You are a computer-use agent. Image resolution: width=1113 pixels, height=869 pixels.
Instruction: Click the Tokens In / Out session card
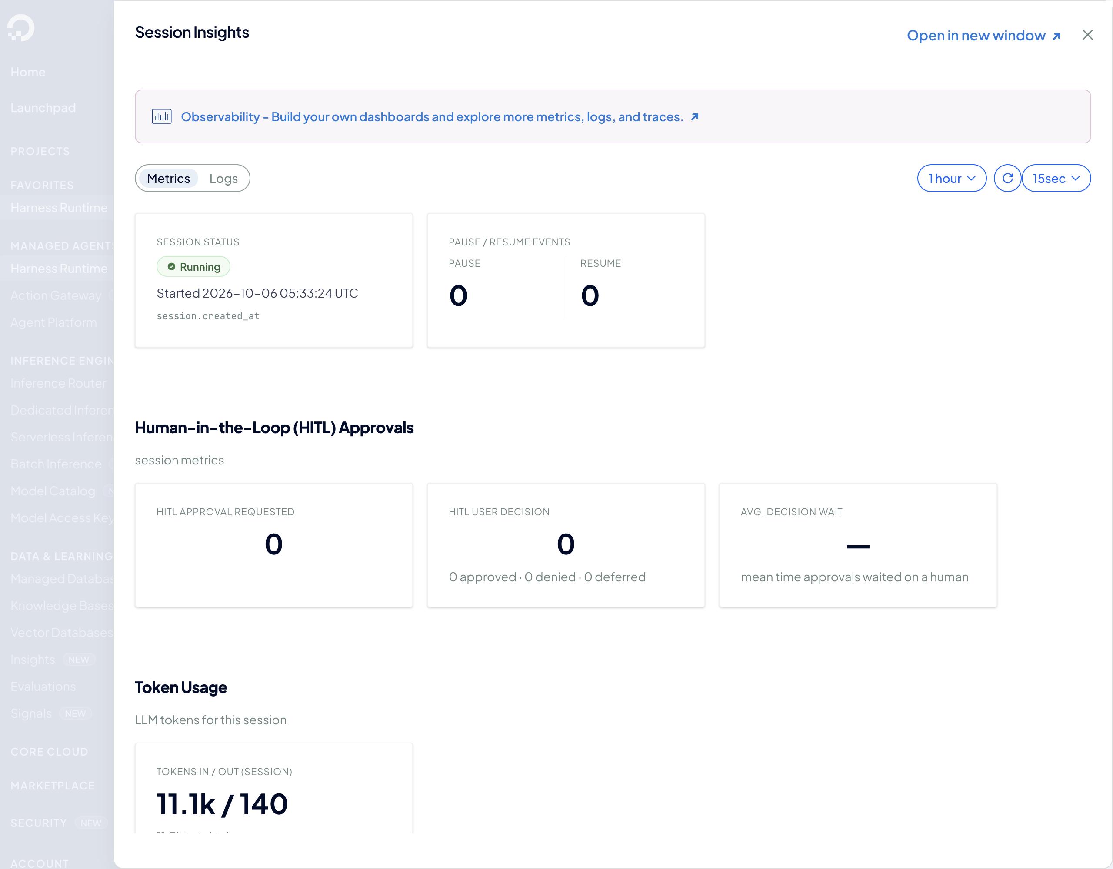tap(273, 788)
